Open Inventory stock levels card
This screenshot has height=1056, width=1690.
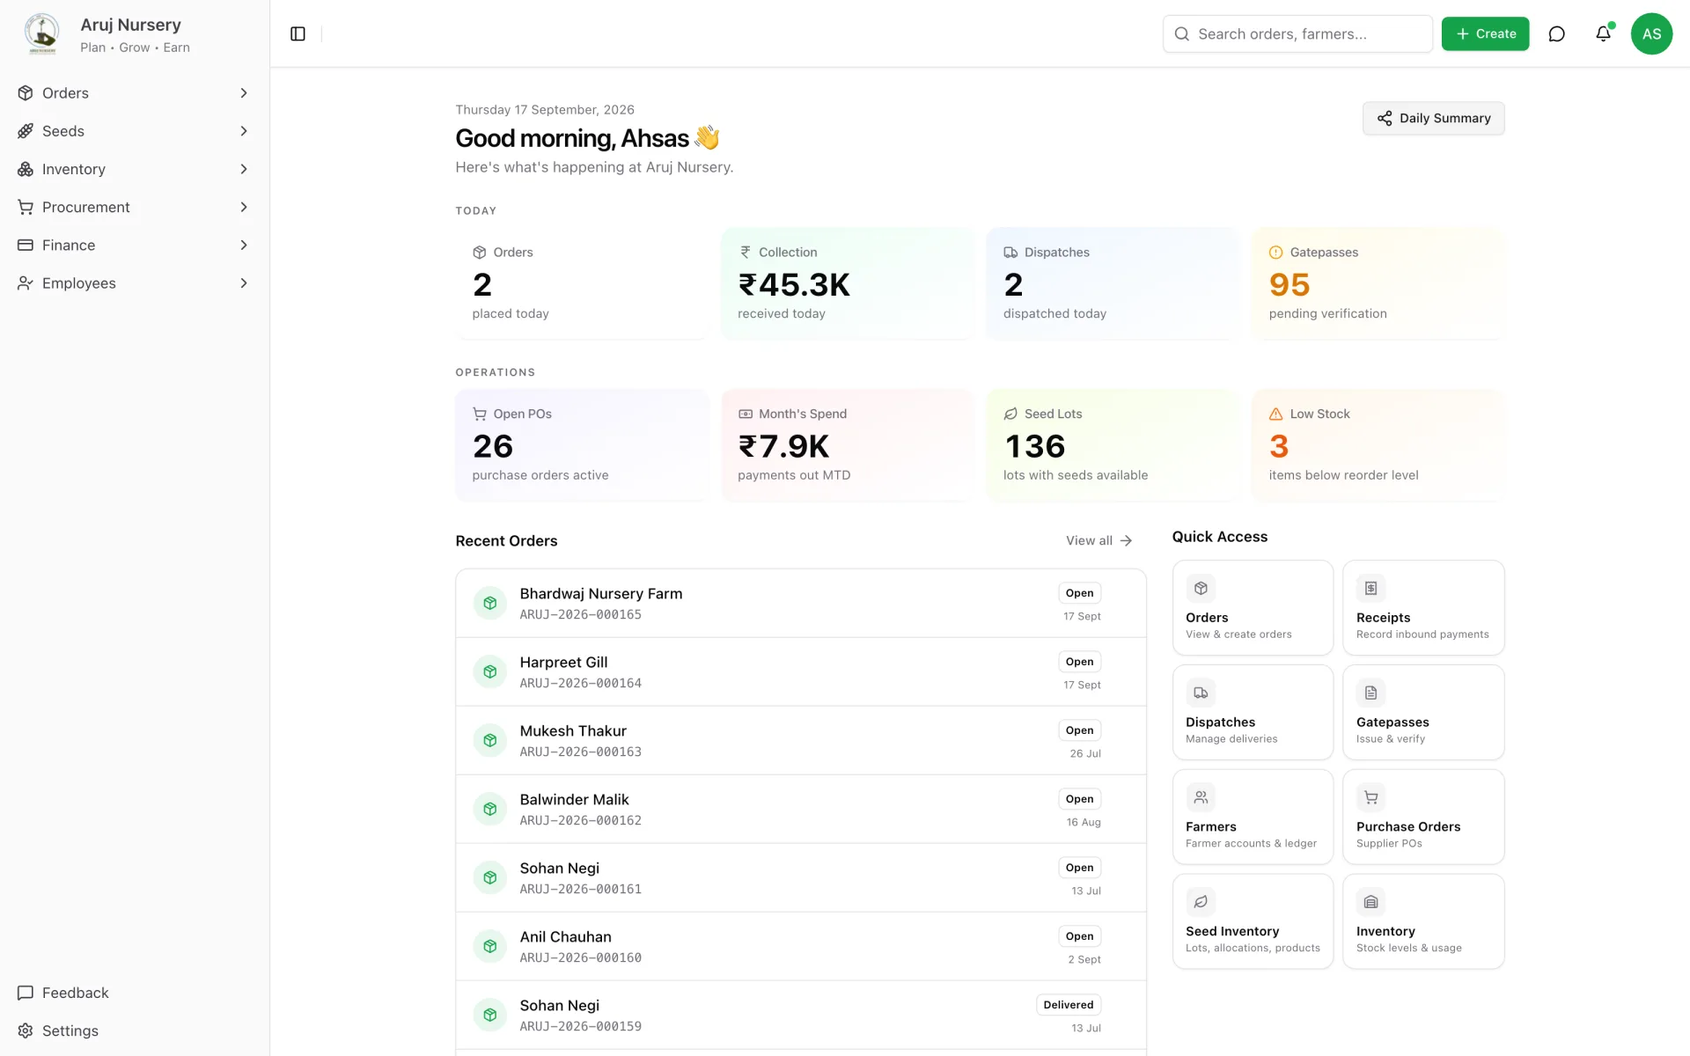(x=1423, y=921)
